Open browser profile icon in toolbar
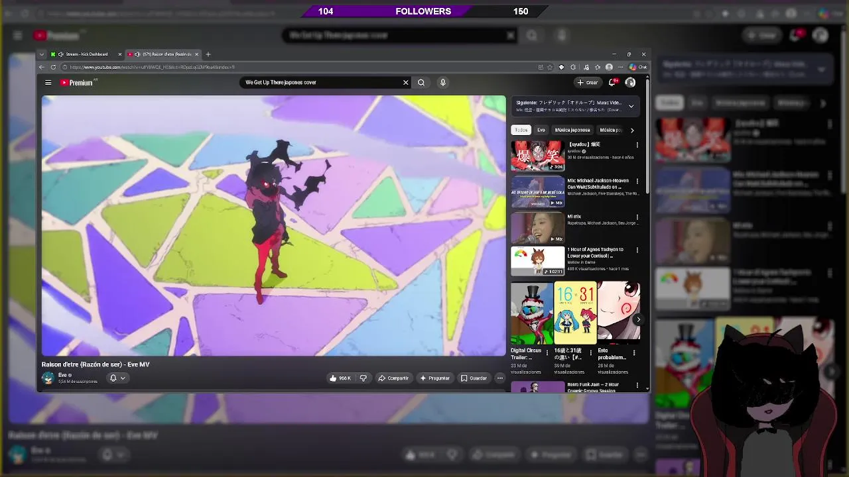 (609, 67)
